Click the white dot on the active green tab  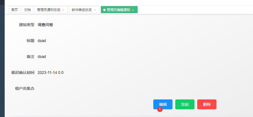click(104, 10)
